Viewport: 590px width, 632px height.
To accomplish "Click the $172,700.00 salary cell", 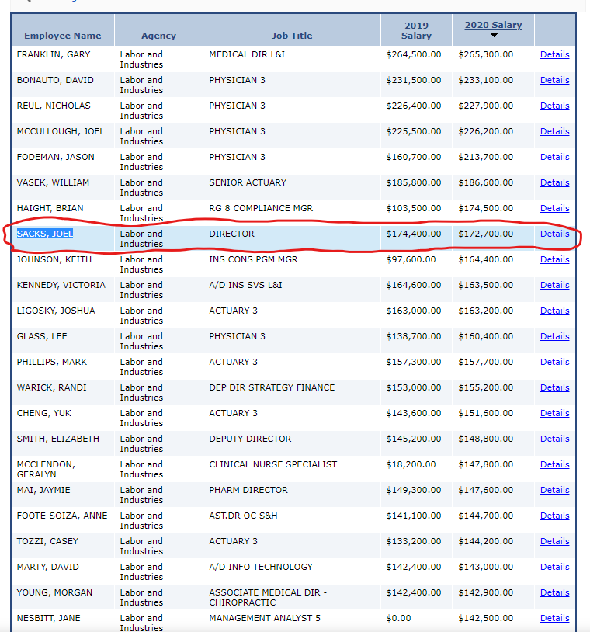I will point(486,234).
